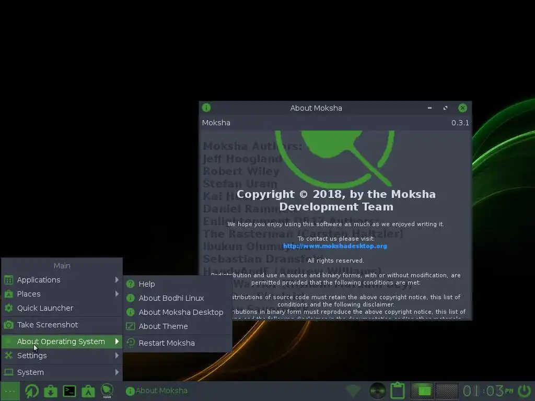Choose Quick Launcher from Main menu
The image size is (535, 401).
[62, 308]
